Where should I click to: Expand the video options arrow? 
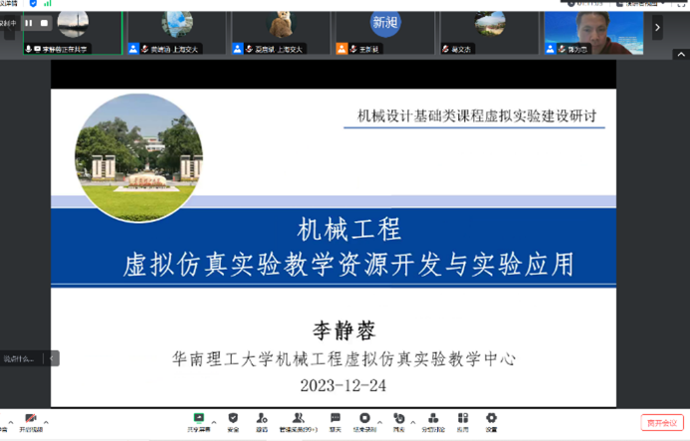(x=47, y=419)
